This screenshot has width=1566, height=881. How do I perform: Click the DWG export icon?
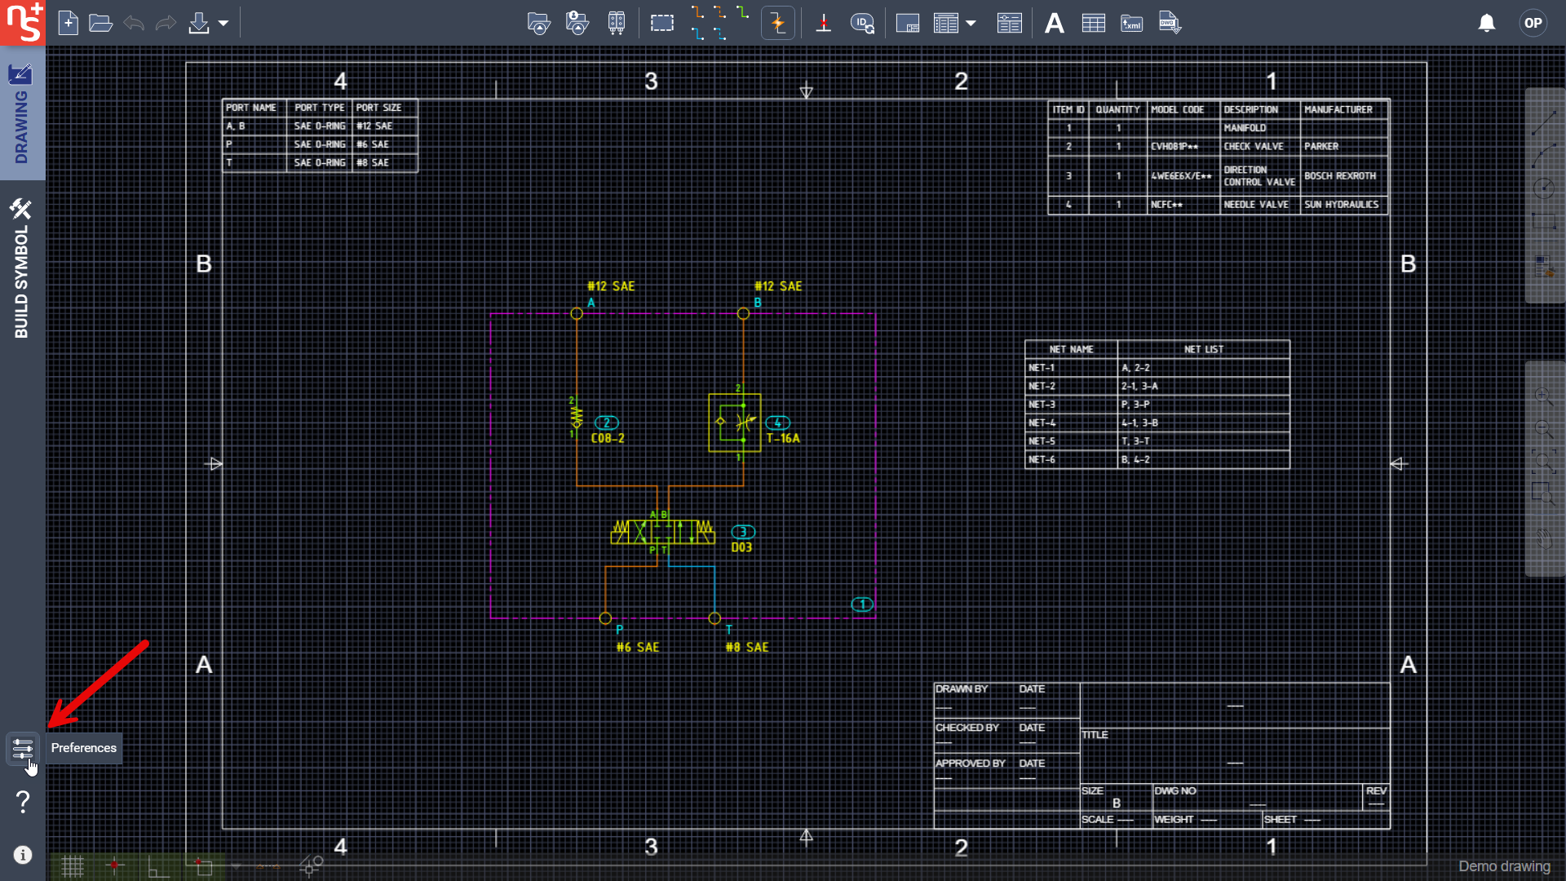tap(1170, 23)
